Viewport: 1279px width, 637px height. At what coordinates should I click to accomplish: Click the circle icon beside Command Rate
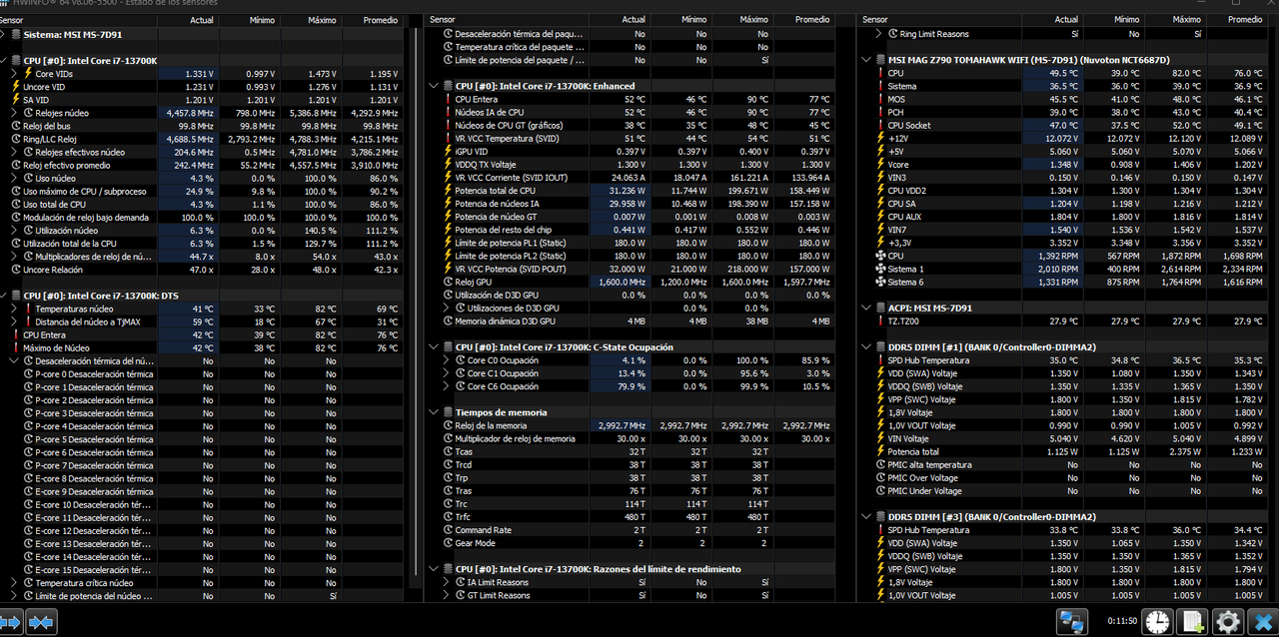(447, 530)
